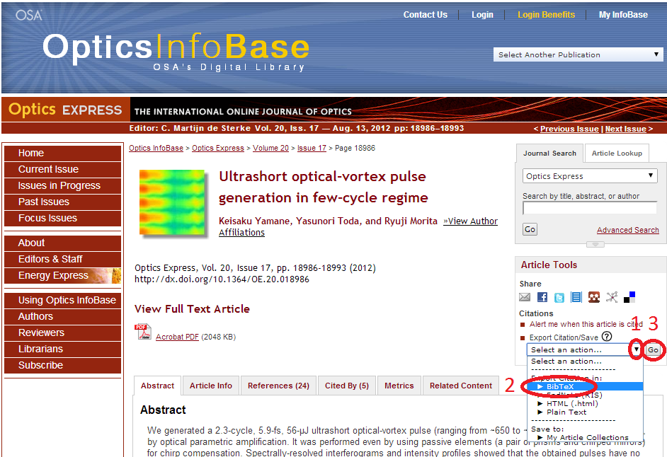Click the journal search text field

pyautogui.click(x=590, y=208)
